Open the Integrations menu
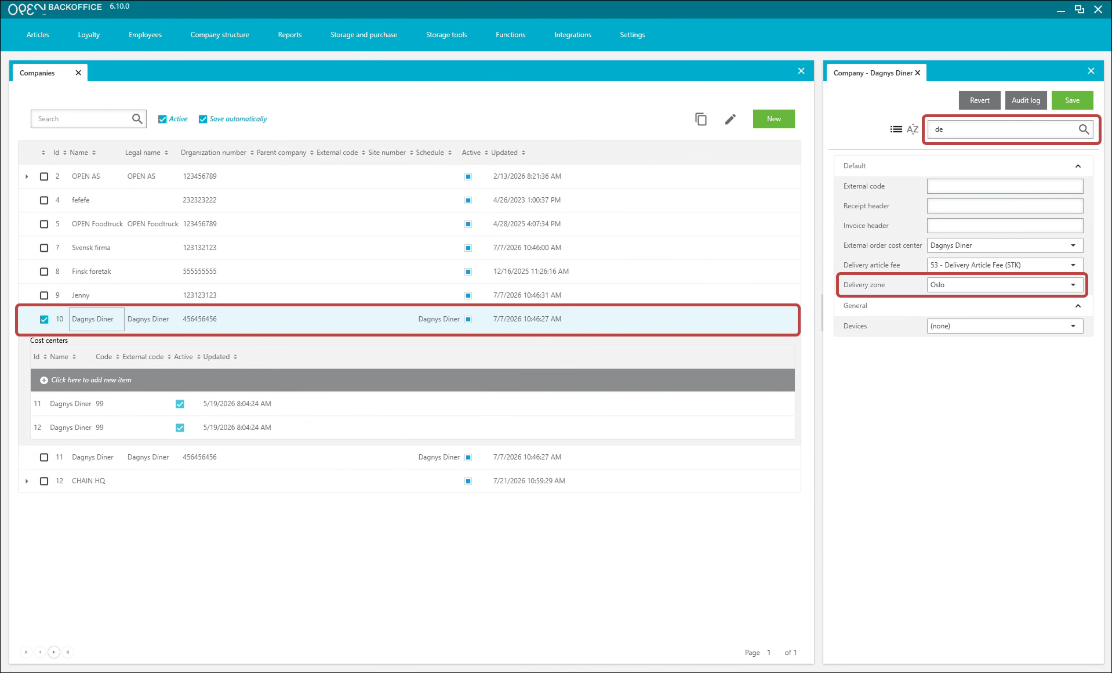 573,35
